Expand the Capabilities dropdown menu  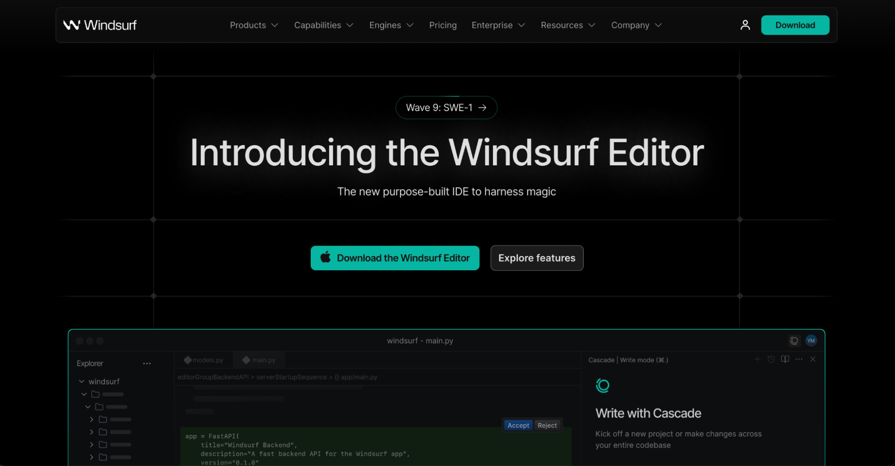[x=323, y=25]
